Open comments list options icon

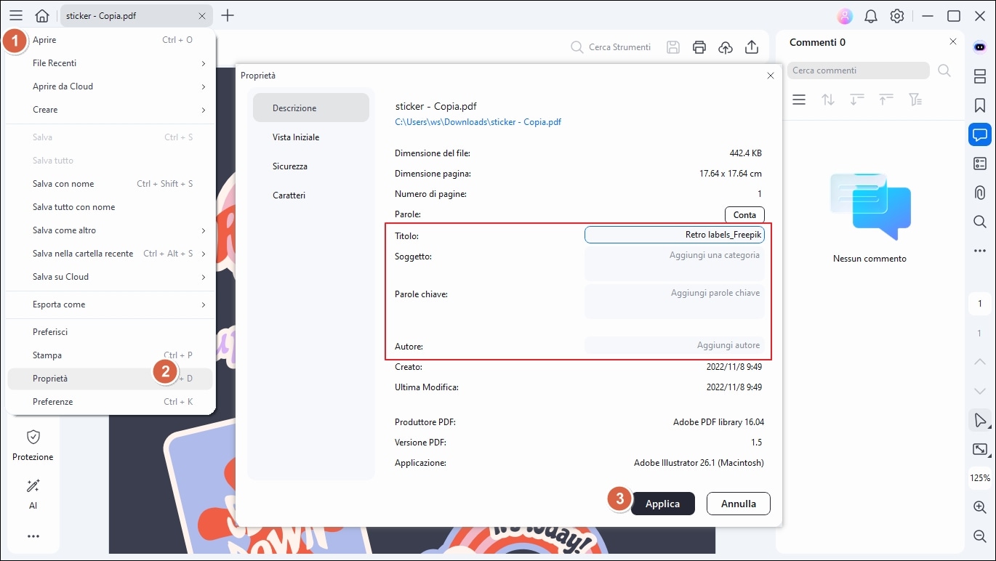click(x=799, y=100)
